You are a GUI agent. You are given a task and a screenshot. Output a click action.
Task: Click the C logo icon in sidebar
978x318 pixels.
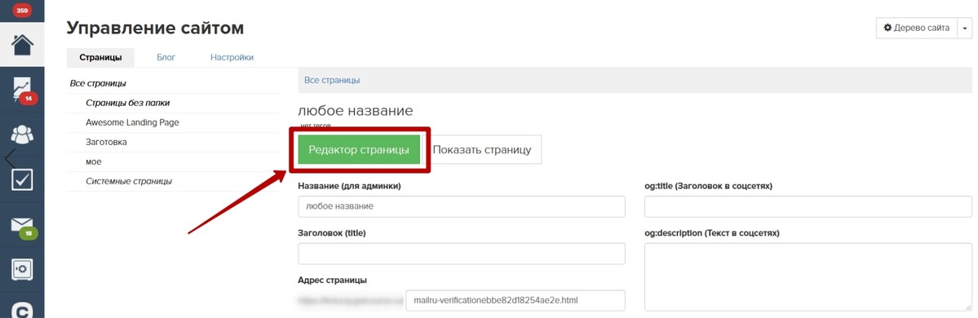click(x=23, y=310)
